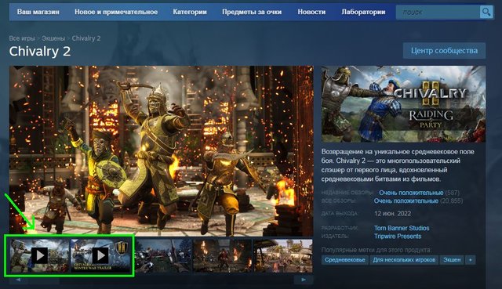The height and width of the screenshot is (289, 502).
Task: Open the Tripwire Presents publisher link
Action: point(398,237)
